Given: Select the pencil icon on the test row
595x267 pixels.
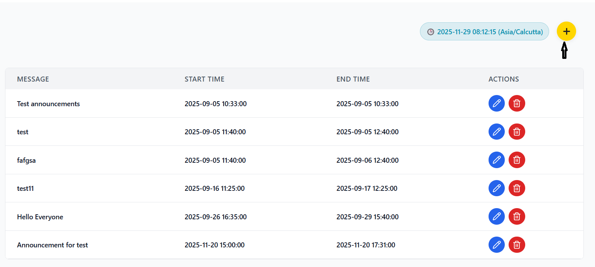Looking at the screenshot, I should 497,132.
